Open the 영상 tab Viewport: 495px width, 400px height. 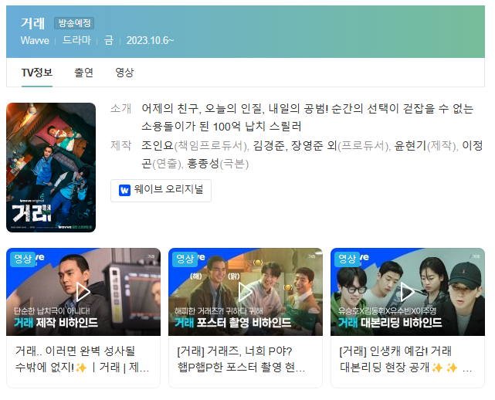(x=124, y=73)
